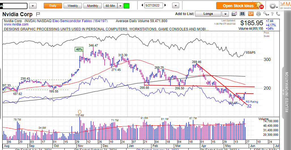Select the 60 Min chart period
291x150 pixels.
[x=110, y=6]
